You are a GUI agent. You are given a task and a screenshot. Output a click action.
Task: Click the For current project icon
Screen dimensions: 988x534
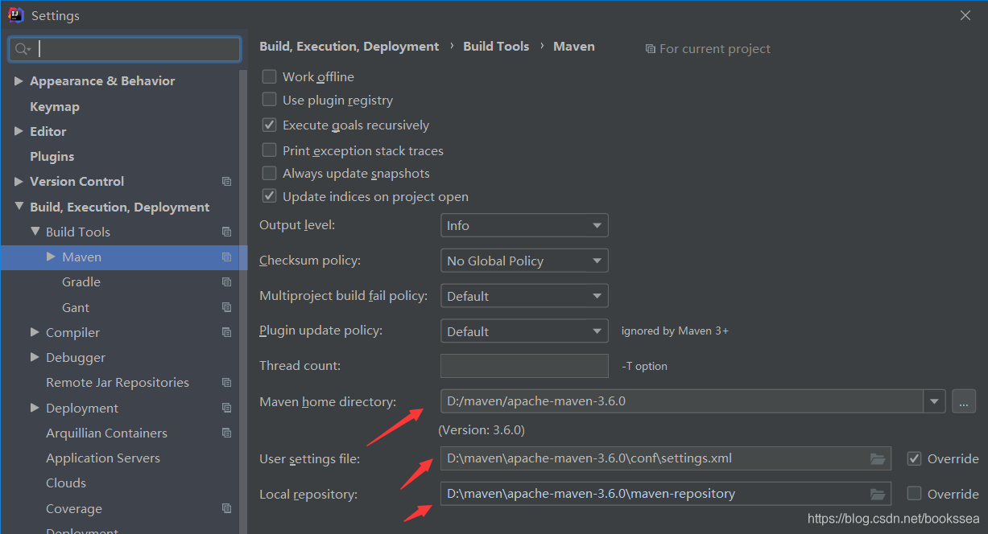coord(650,49)
